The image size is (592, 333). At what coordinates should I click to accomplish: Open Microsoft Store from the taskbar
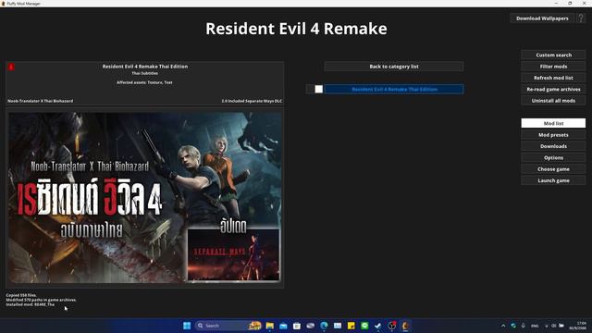pos(297,326)
